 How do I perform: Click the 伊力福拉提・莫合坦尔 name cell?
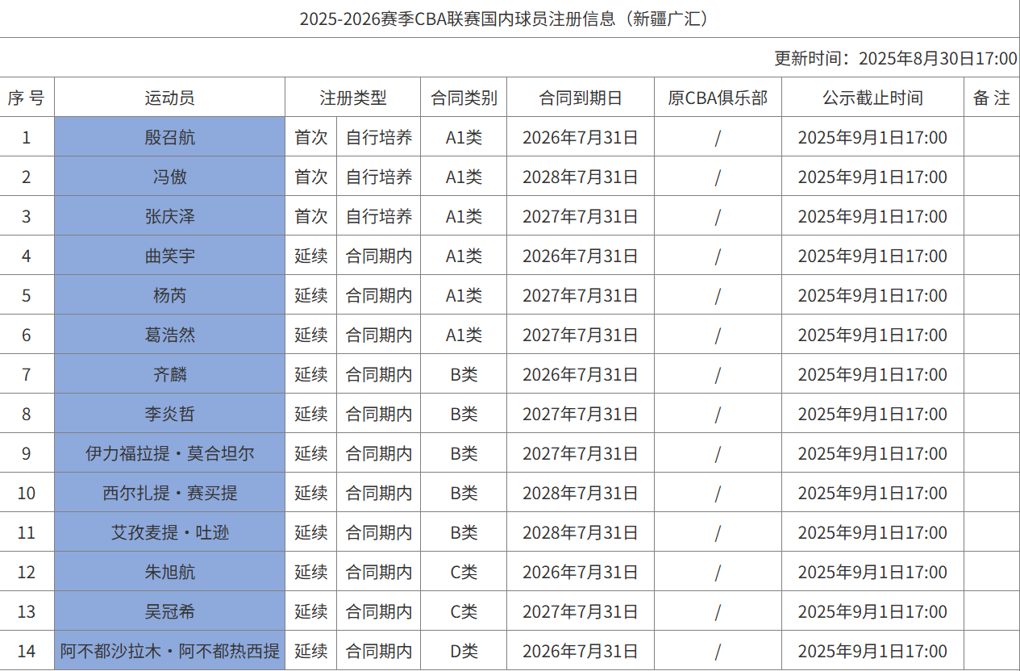point(169,453)
